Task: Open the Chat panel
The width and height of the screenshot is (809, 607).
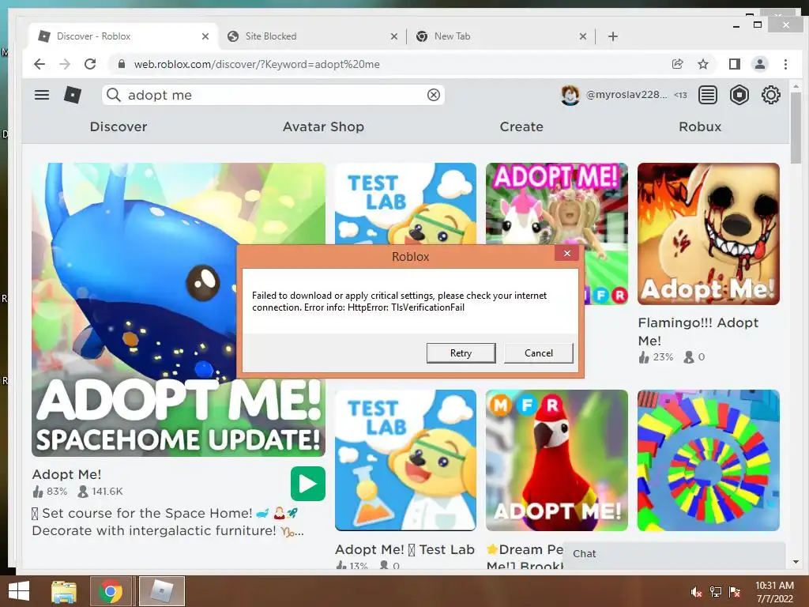Action: click(x=674, y=554)
